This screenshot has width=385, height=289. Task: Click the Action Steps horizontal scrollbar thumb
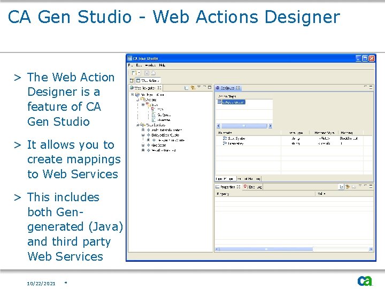244,126
